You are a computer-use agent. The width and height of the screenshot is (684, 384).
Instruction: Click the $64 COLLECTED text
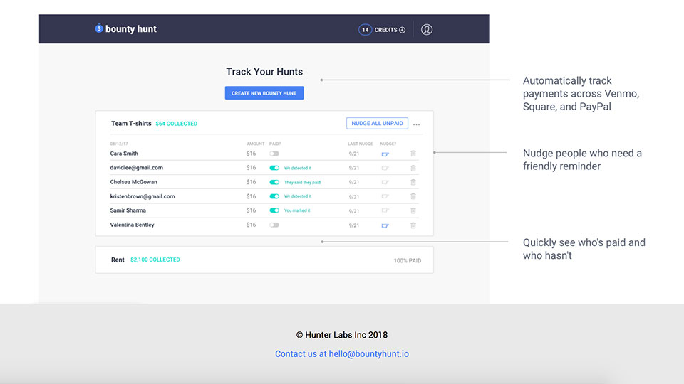click(176, 124)
